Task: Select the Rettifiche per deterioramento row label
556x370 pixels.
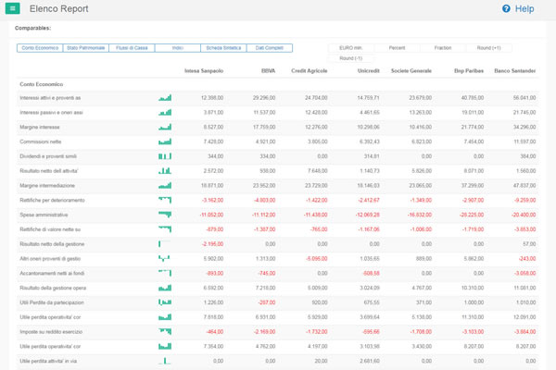Action: pos(52,200)
